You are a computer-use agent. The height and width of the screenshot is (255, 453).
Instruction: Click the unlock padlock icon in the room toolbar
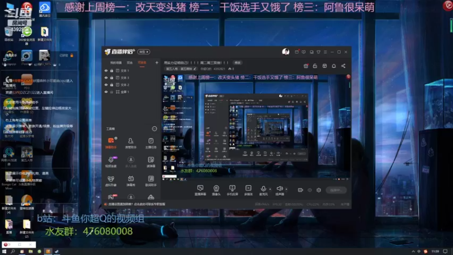tap(315, 66)
